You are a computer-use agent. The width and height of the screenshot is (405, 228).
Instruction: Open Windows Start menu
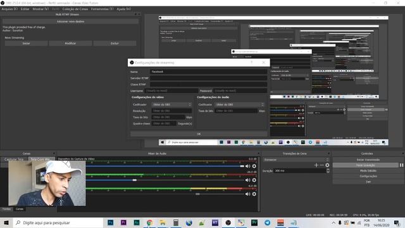click(6, 222)
